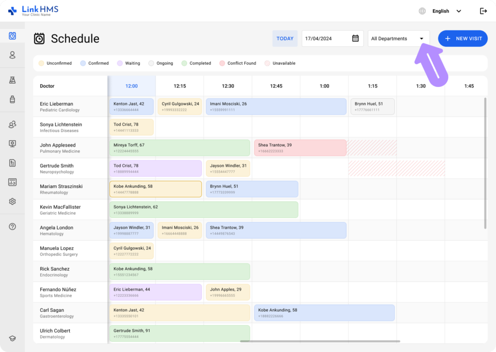Open the schedule icon in the sidebar
Viewport: 496px width, 352px height.
tap(12, 36)
